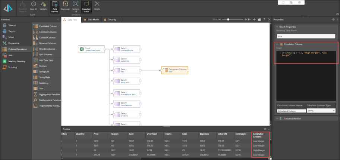Click the Clear All icon

33,5
